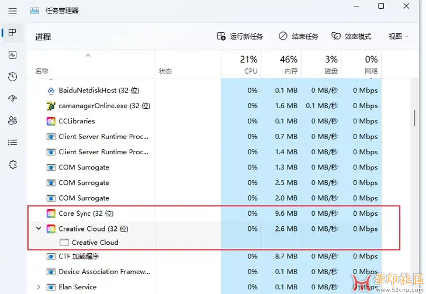Select COM Surrogate row with 1.3 MB
Viewport: 426px width, 294px height.
[205, 167]
